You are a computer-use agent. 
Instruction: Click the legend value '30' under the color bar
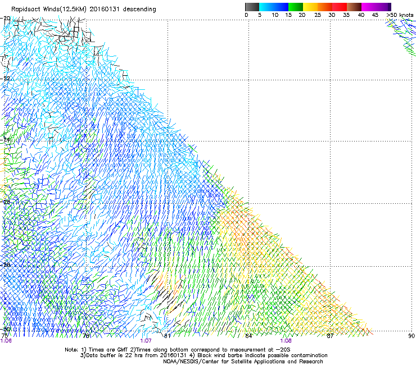click(332, 15)
